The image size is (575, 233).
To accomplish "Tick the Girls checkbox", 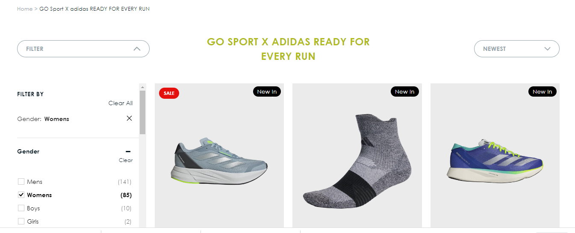I will pyautogui.click(x=21, y=221).
